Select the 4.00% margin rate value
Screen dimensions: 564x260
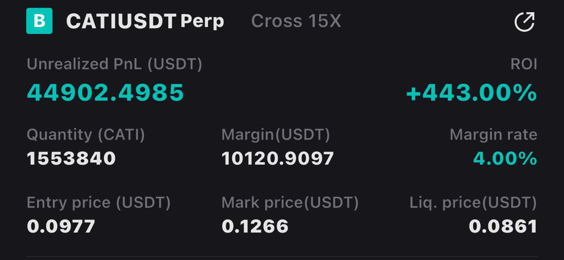click(505, 158)
